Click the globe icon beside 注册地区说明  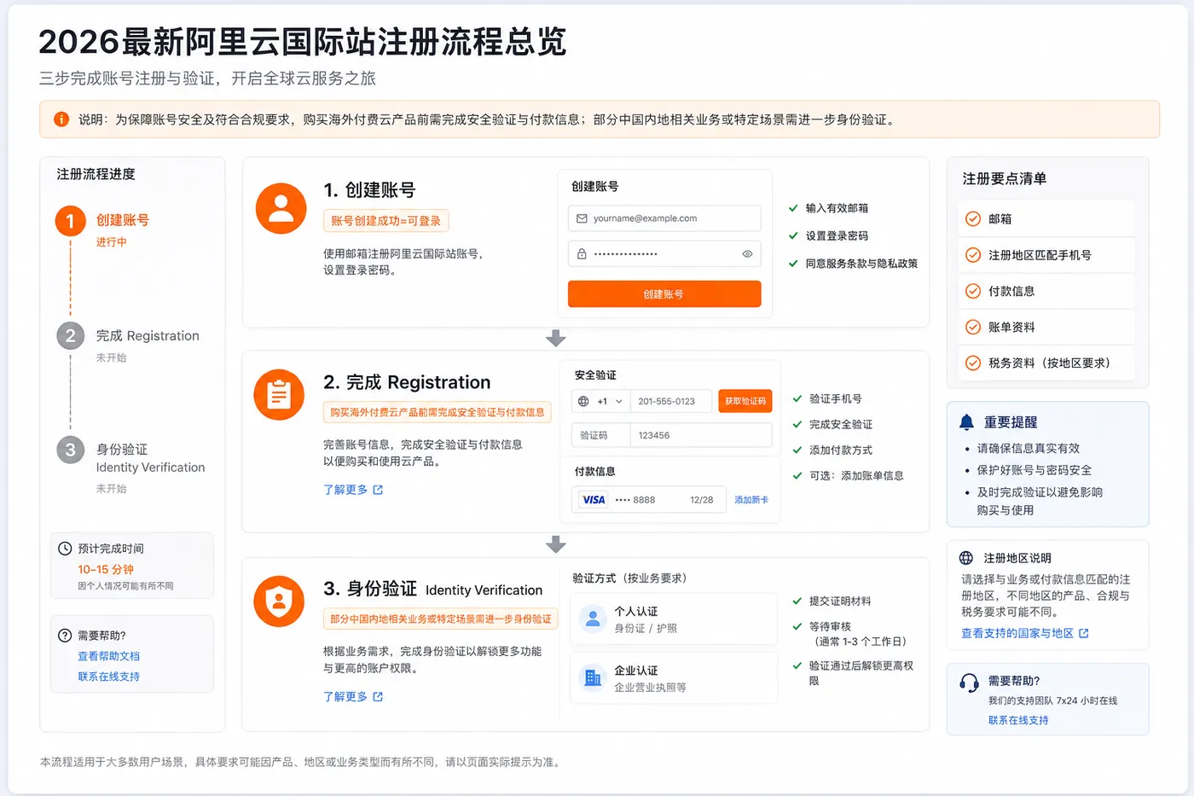pyautogui.click(x=966, y=558)
